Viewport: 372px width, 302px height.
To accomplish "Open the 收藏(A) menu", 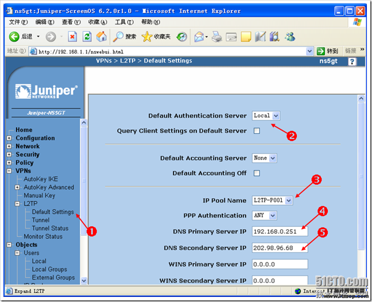I will (98, 22).
